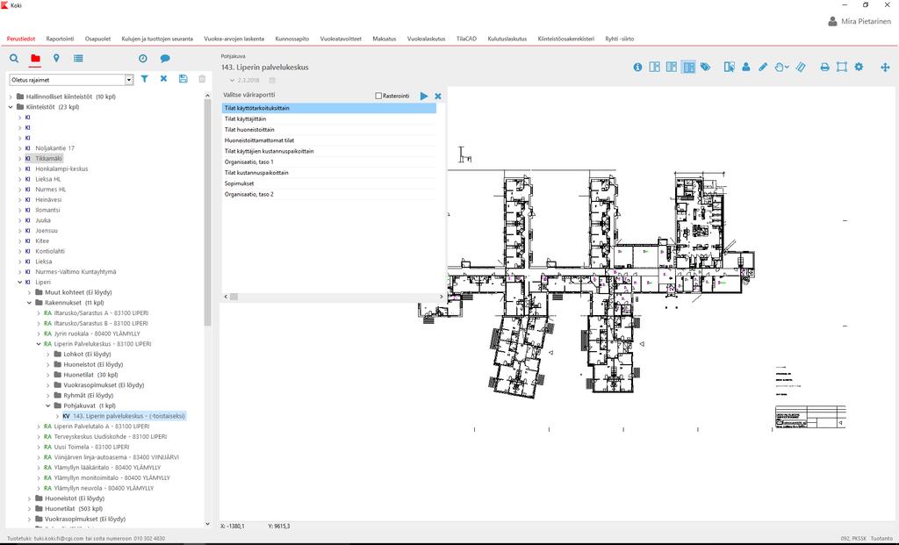This screenshot has width=899, height=545.
Task: Open floor plan settings gear
Action: (859, 67)
